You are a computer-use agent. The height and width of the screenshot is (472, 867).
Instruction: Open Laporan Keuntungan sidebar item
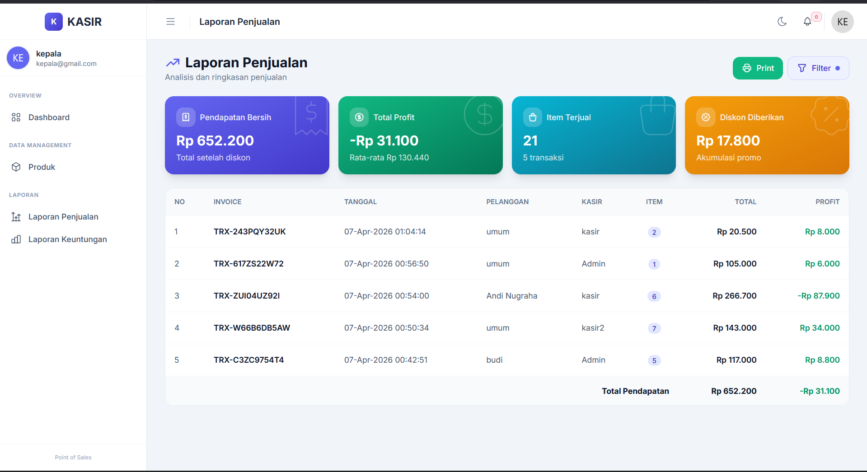click(73, 239)
